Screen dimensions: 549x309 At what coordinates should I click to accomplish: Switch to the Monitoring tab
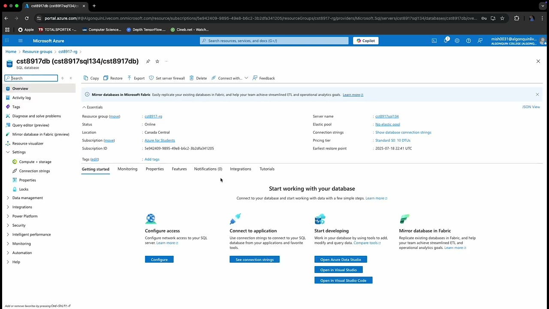pyautogui.click(x=127, y=169)
